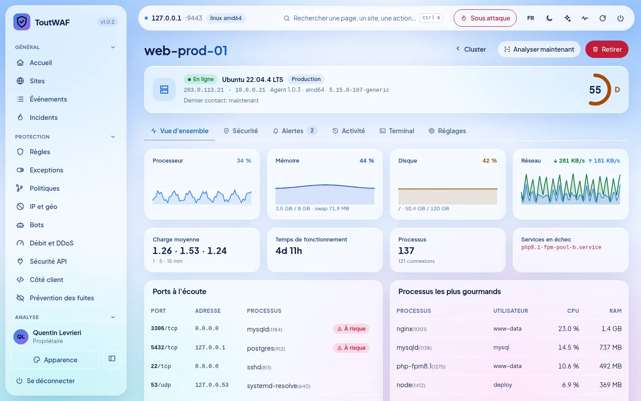The image size is (641, 401).
Task: Open Exceptions via its toggle-shaped icon
Action: pyautogui.click(x=20, y=170)
